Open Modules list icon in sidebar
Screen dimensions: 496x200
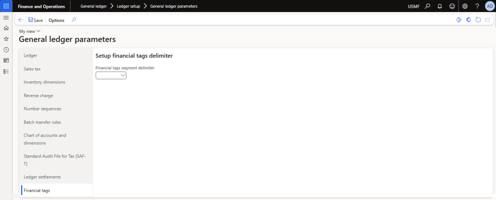(x=6, y=71)
